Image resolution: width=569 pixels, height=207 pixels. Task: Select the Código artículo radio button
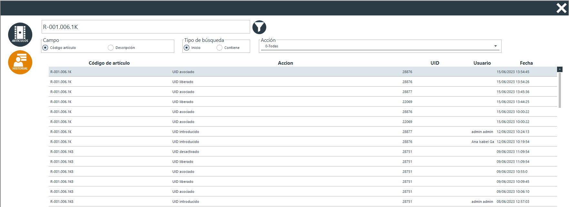pyautogui.click(x=46, y=48)
